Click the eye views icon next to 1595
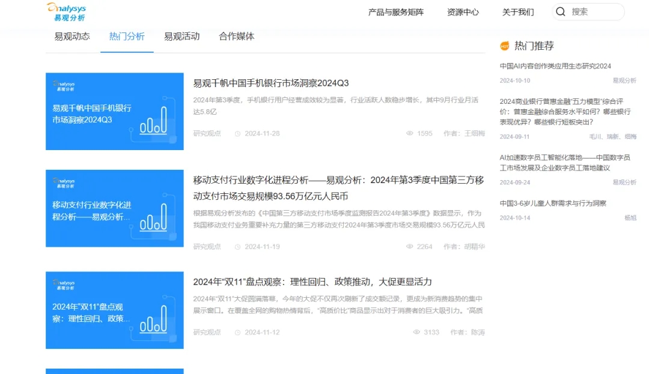Viewport: 649px width, 374px height. pyautogui.click(x=410, y=134)
